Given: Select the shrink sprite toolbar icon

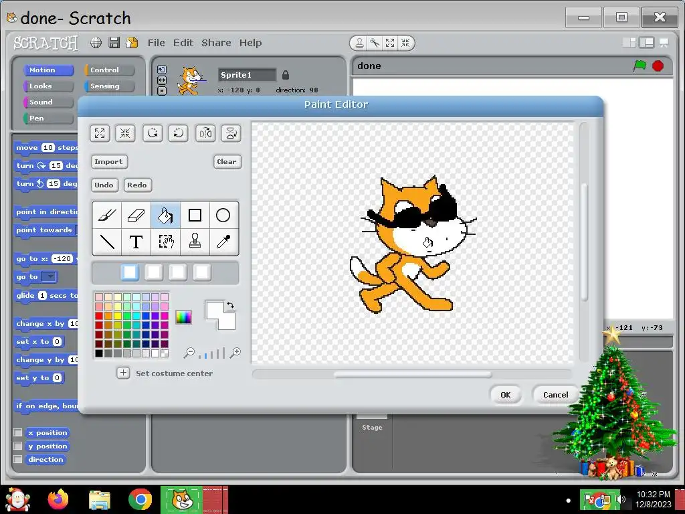Looking at the screenshot, I should [x=405, y=43].
